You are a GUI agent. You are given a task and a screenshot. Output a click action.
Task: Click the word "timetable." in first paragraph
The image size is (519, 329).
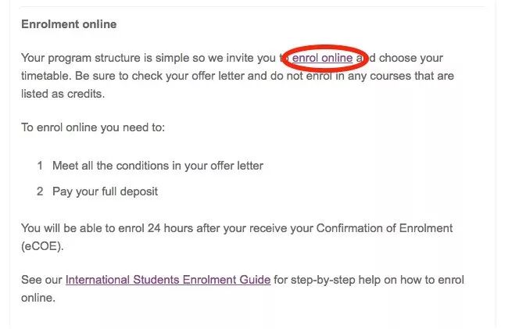tap(46, 76)
